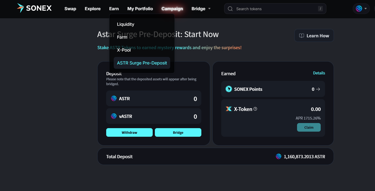Click the book icon beside Learn How
This screenshot has height=191, width=375.
pyautogui.click(x=302, y=36)
